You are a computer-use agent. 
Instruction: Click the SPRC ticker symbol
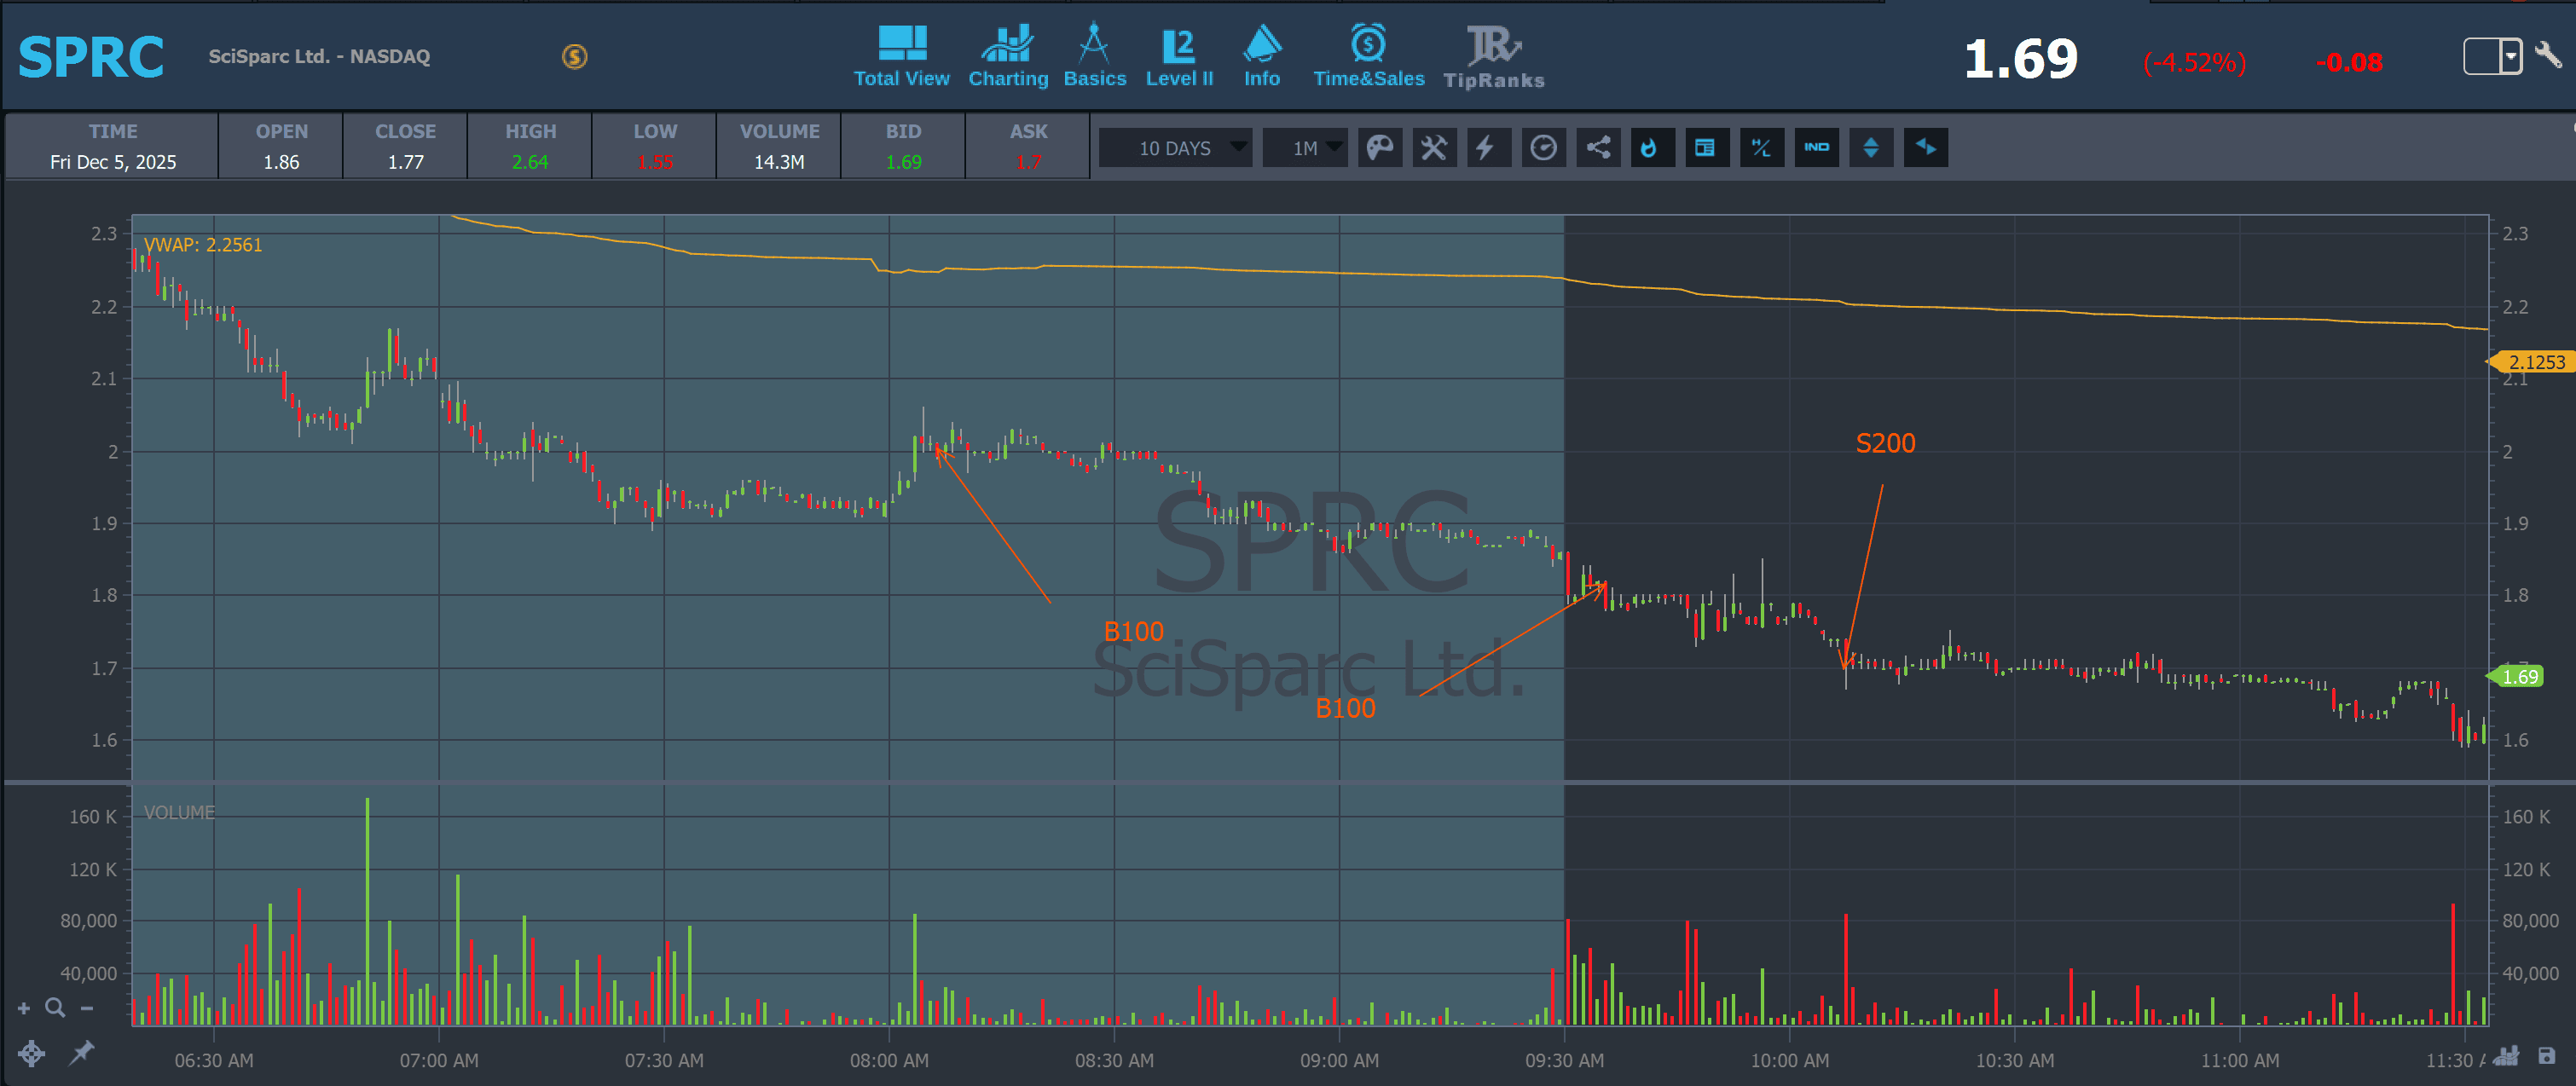(91, 58)
